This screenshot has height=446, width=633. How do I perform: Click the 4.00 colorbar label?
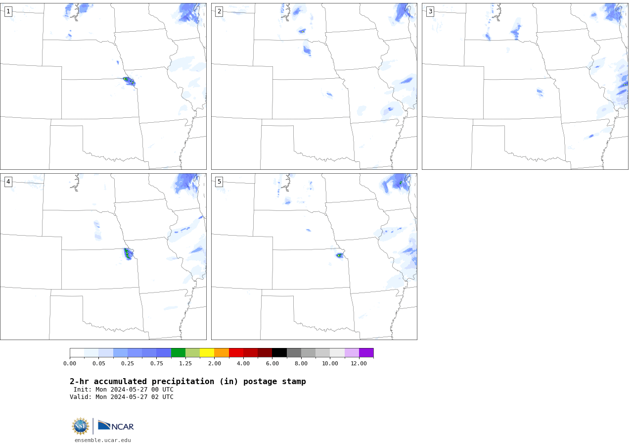coord(243,363)
